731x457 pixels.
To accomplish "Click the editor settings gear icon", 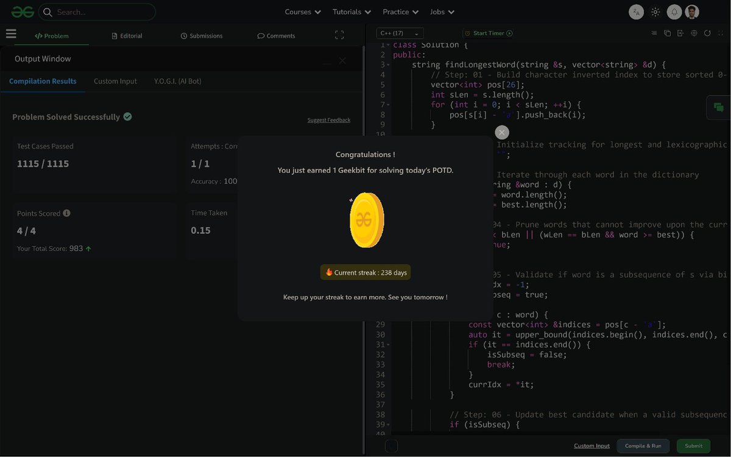I will point(694,34).
